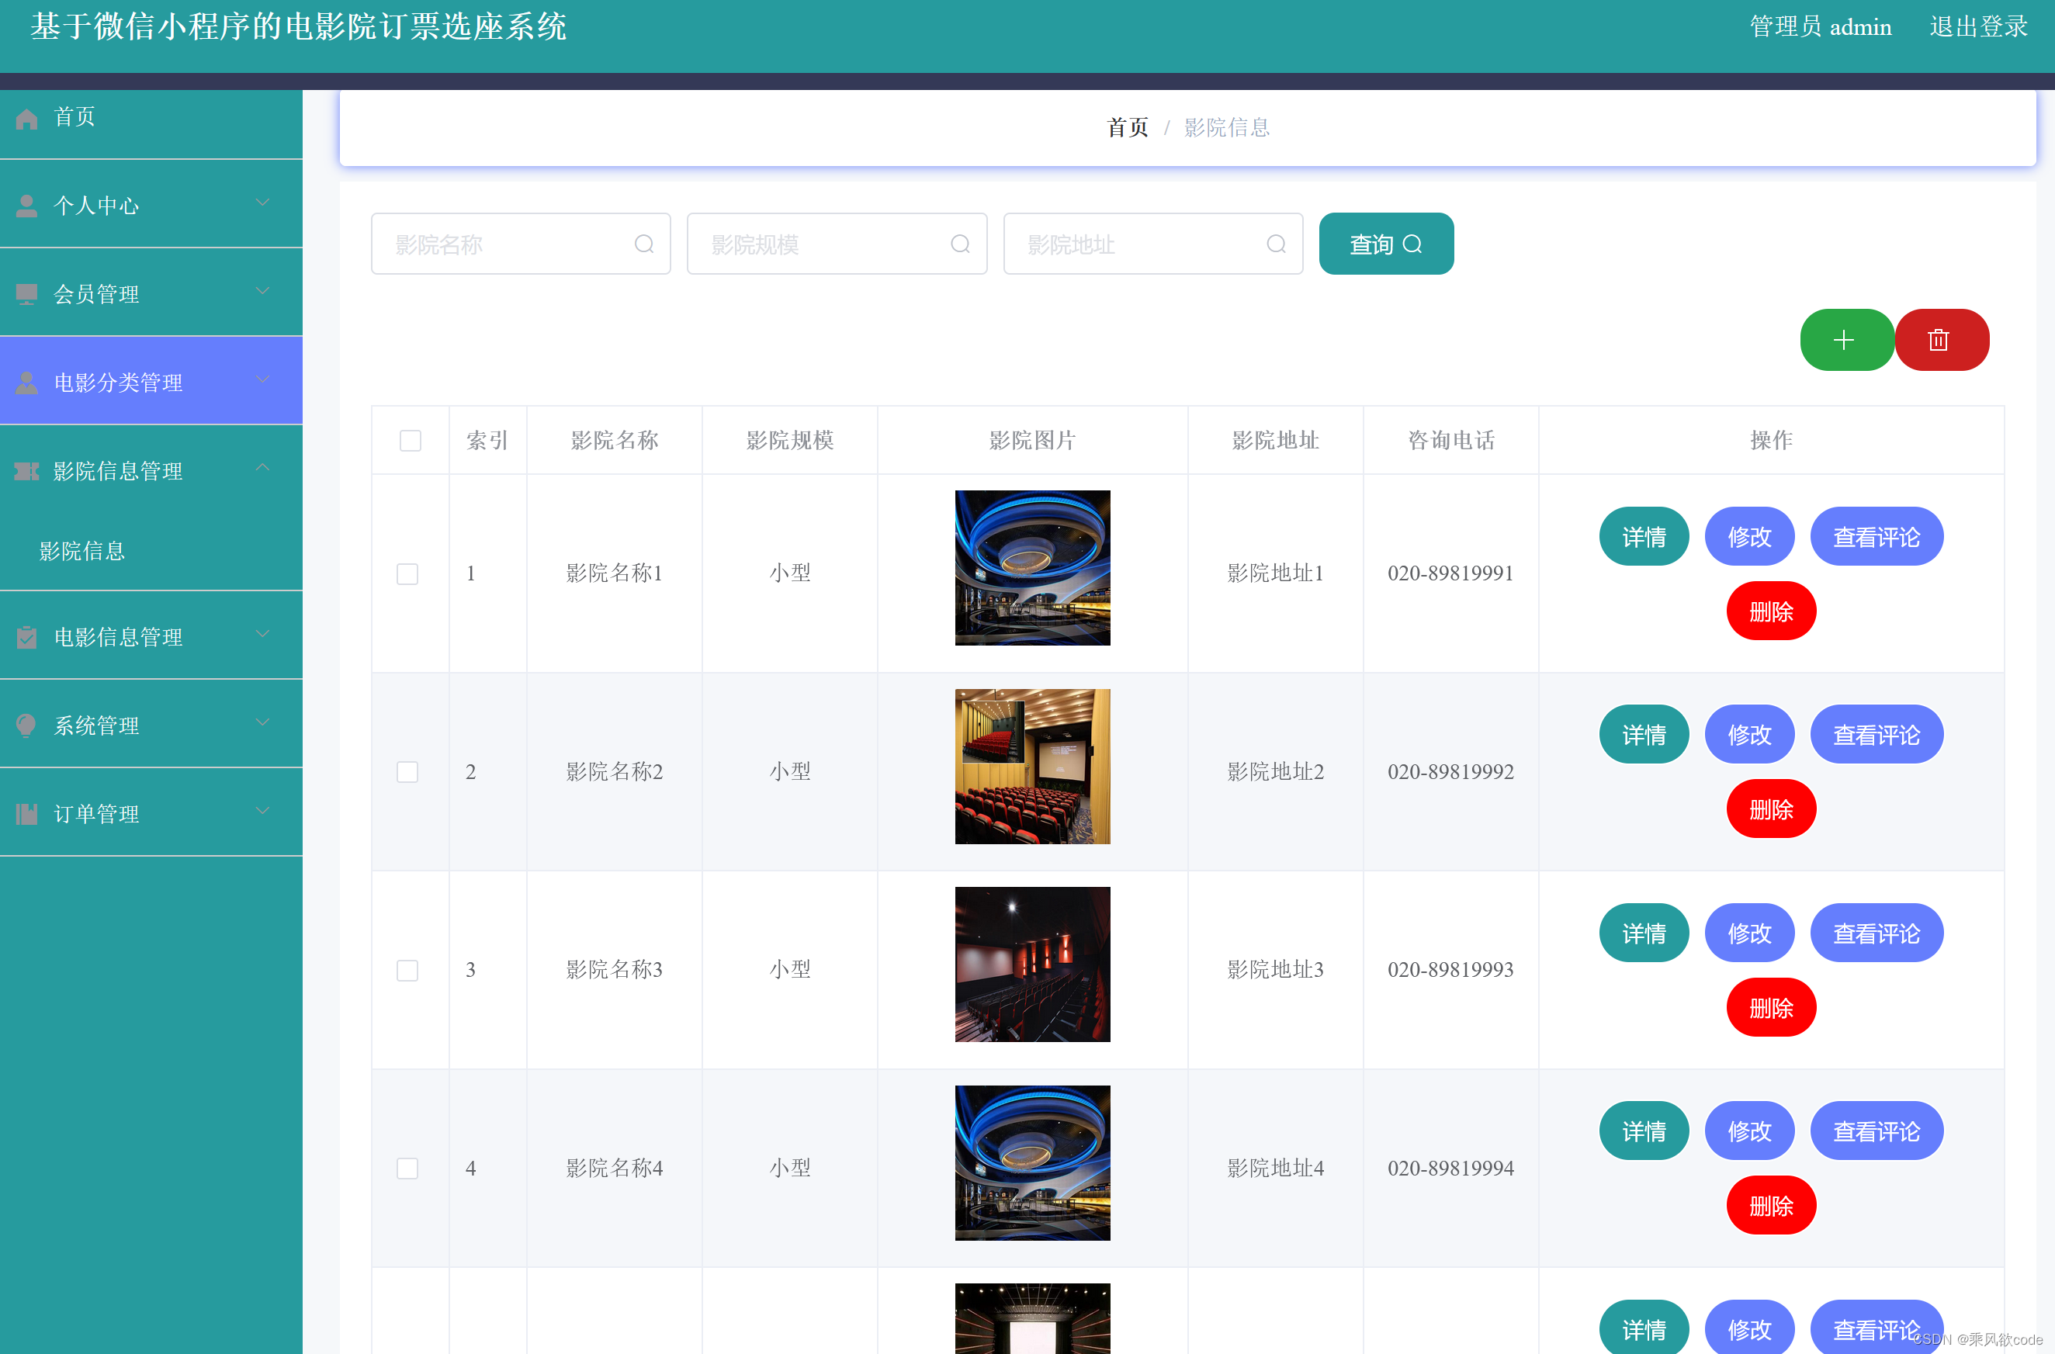Click the green plus add button
The height and width of the screenshot is (1354, 2055).
coord(1845,339)
